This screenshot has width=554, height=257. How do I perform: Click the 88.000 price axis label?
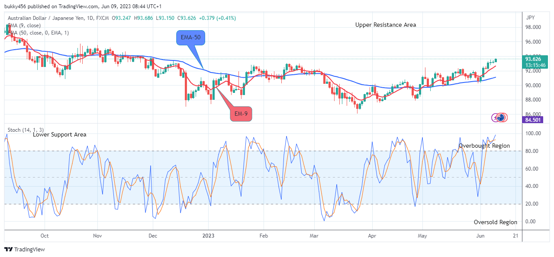534,100
